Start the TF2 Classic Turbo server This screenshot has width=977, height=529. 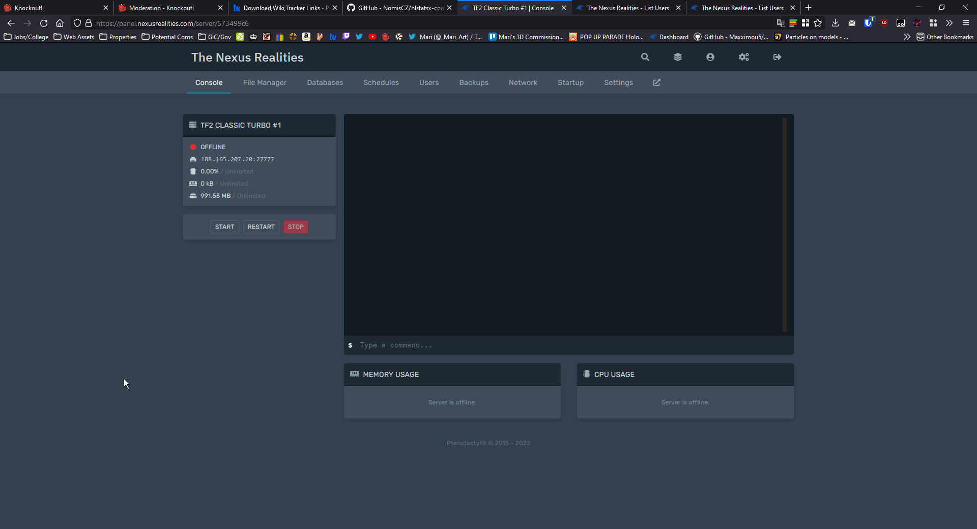pos(224,227)
